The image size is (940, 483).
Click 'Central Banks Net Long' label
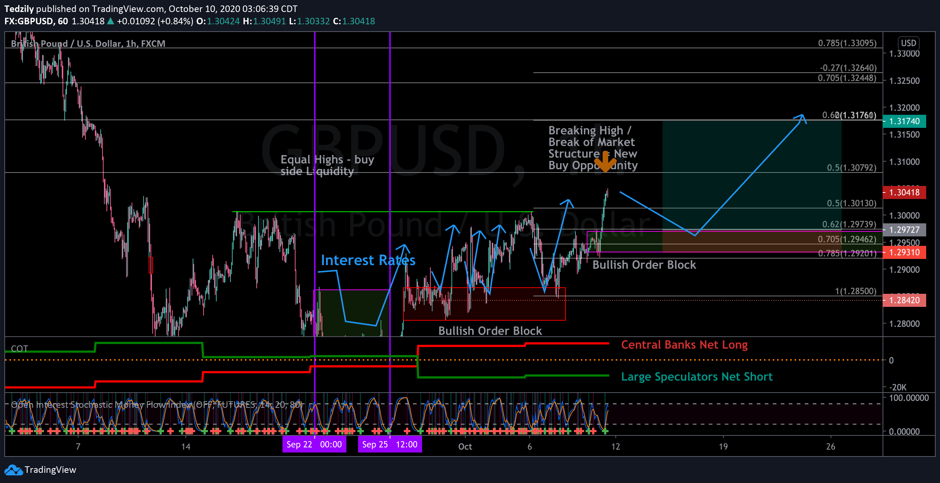684,345
